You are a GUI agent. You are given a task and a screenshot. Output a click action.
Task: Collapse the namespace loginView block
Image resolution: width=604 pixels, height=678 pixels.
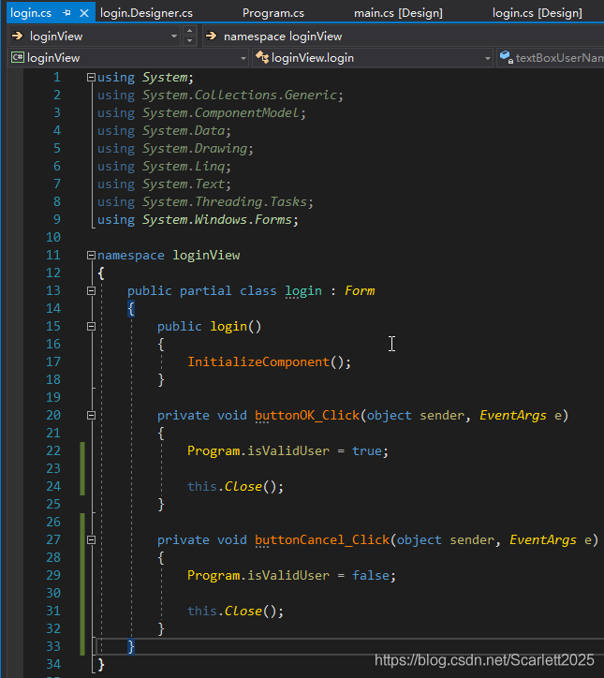[x=90, y=256]
